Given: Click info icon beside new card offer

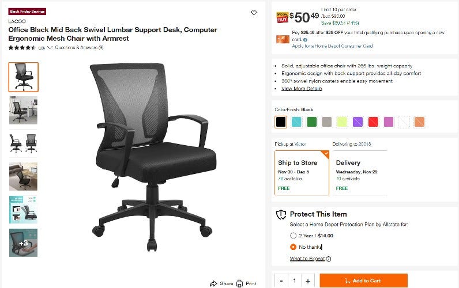Looking at the screenshot, I should click(x=305, y=40).
